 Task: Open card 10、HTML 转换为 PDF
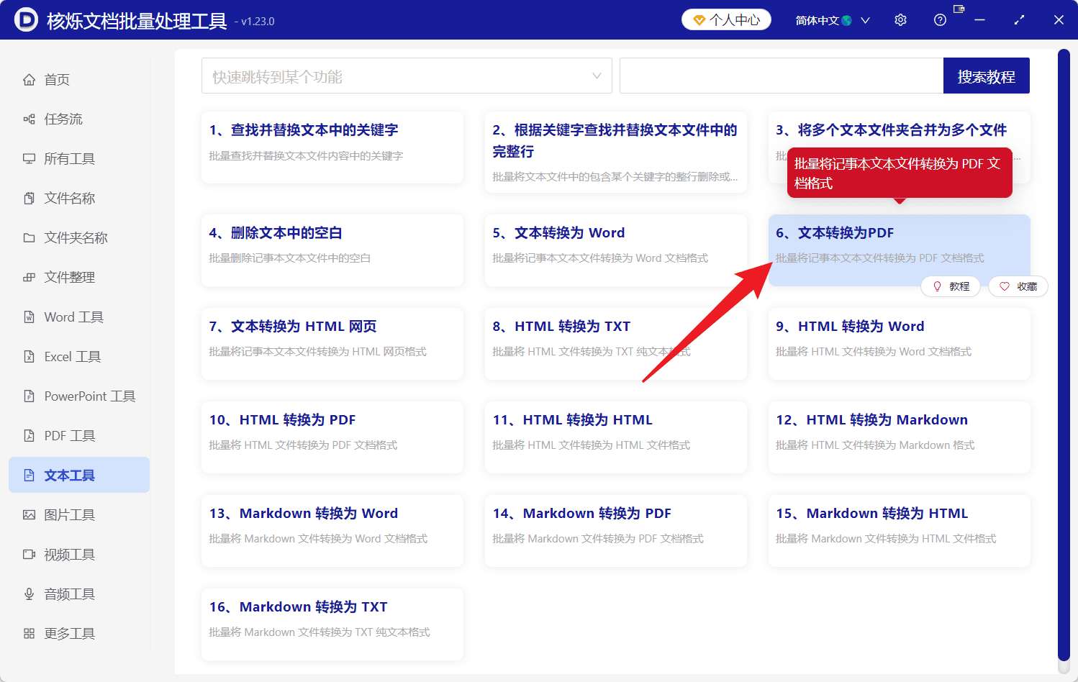pos(332,437)
